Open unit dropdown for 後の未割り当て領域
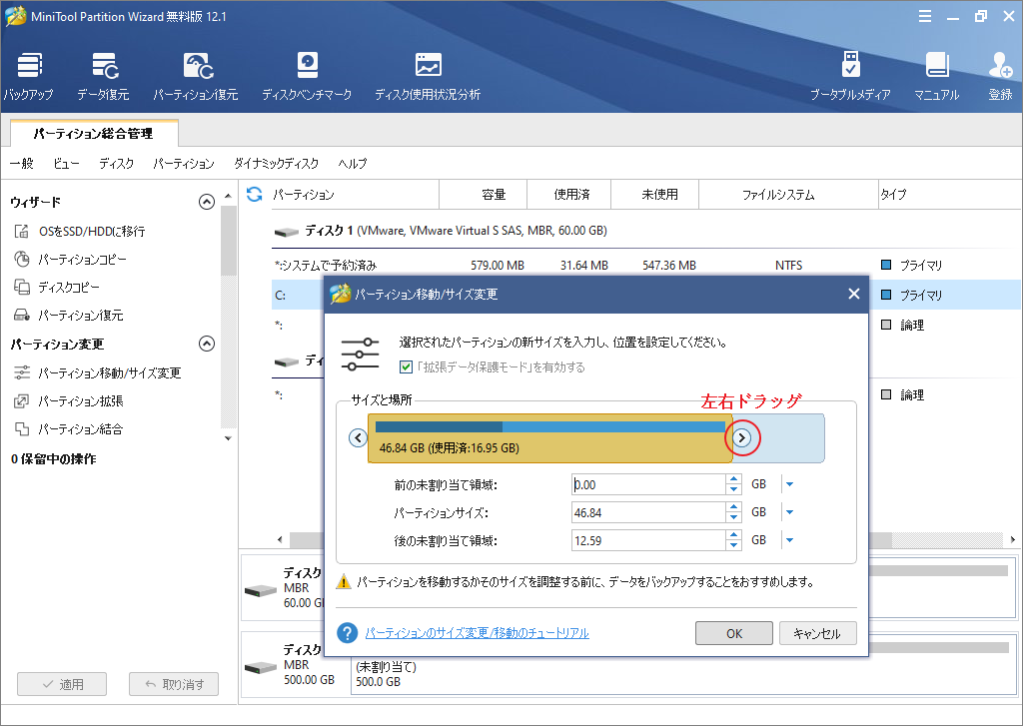The width and height of the screenshot is (1023, 726). pyautogui.click(x=790, y=540)
